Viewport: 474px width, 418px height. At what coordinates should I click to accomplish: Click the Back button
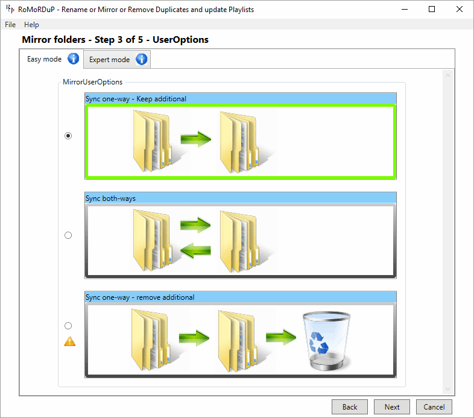point(350,407)
